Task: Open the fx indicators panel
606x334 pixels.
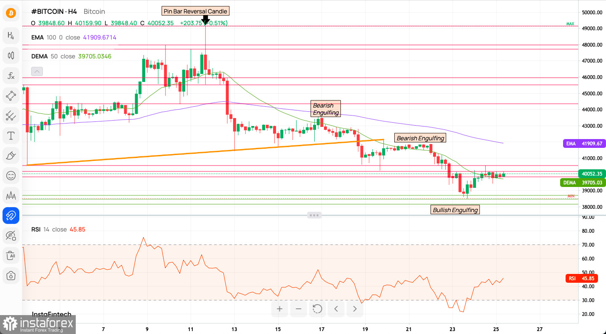Action: 11,76
